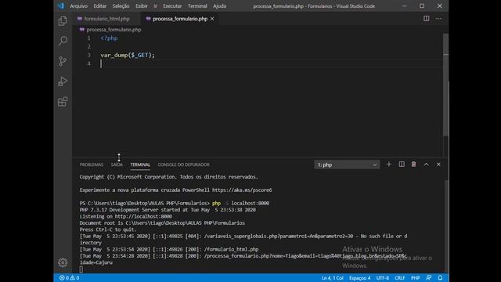Open the Arquivo menu
Screen dimensions: 501x282
tap(78, 5)
